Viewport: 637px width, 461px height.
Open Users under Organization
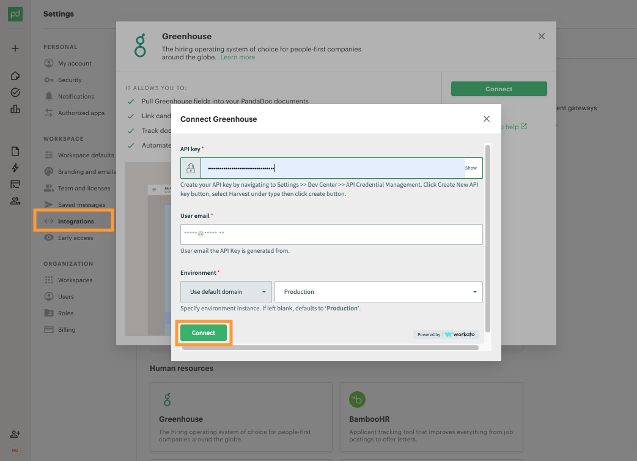click(59, 296)
